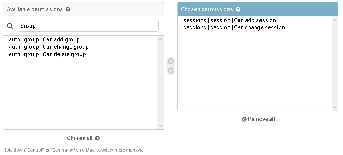Click the Chosen permissions help icon

pos(238,9)
